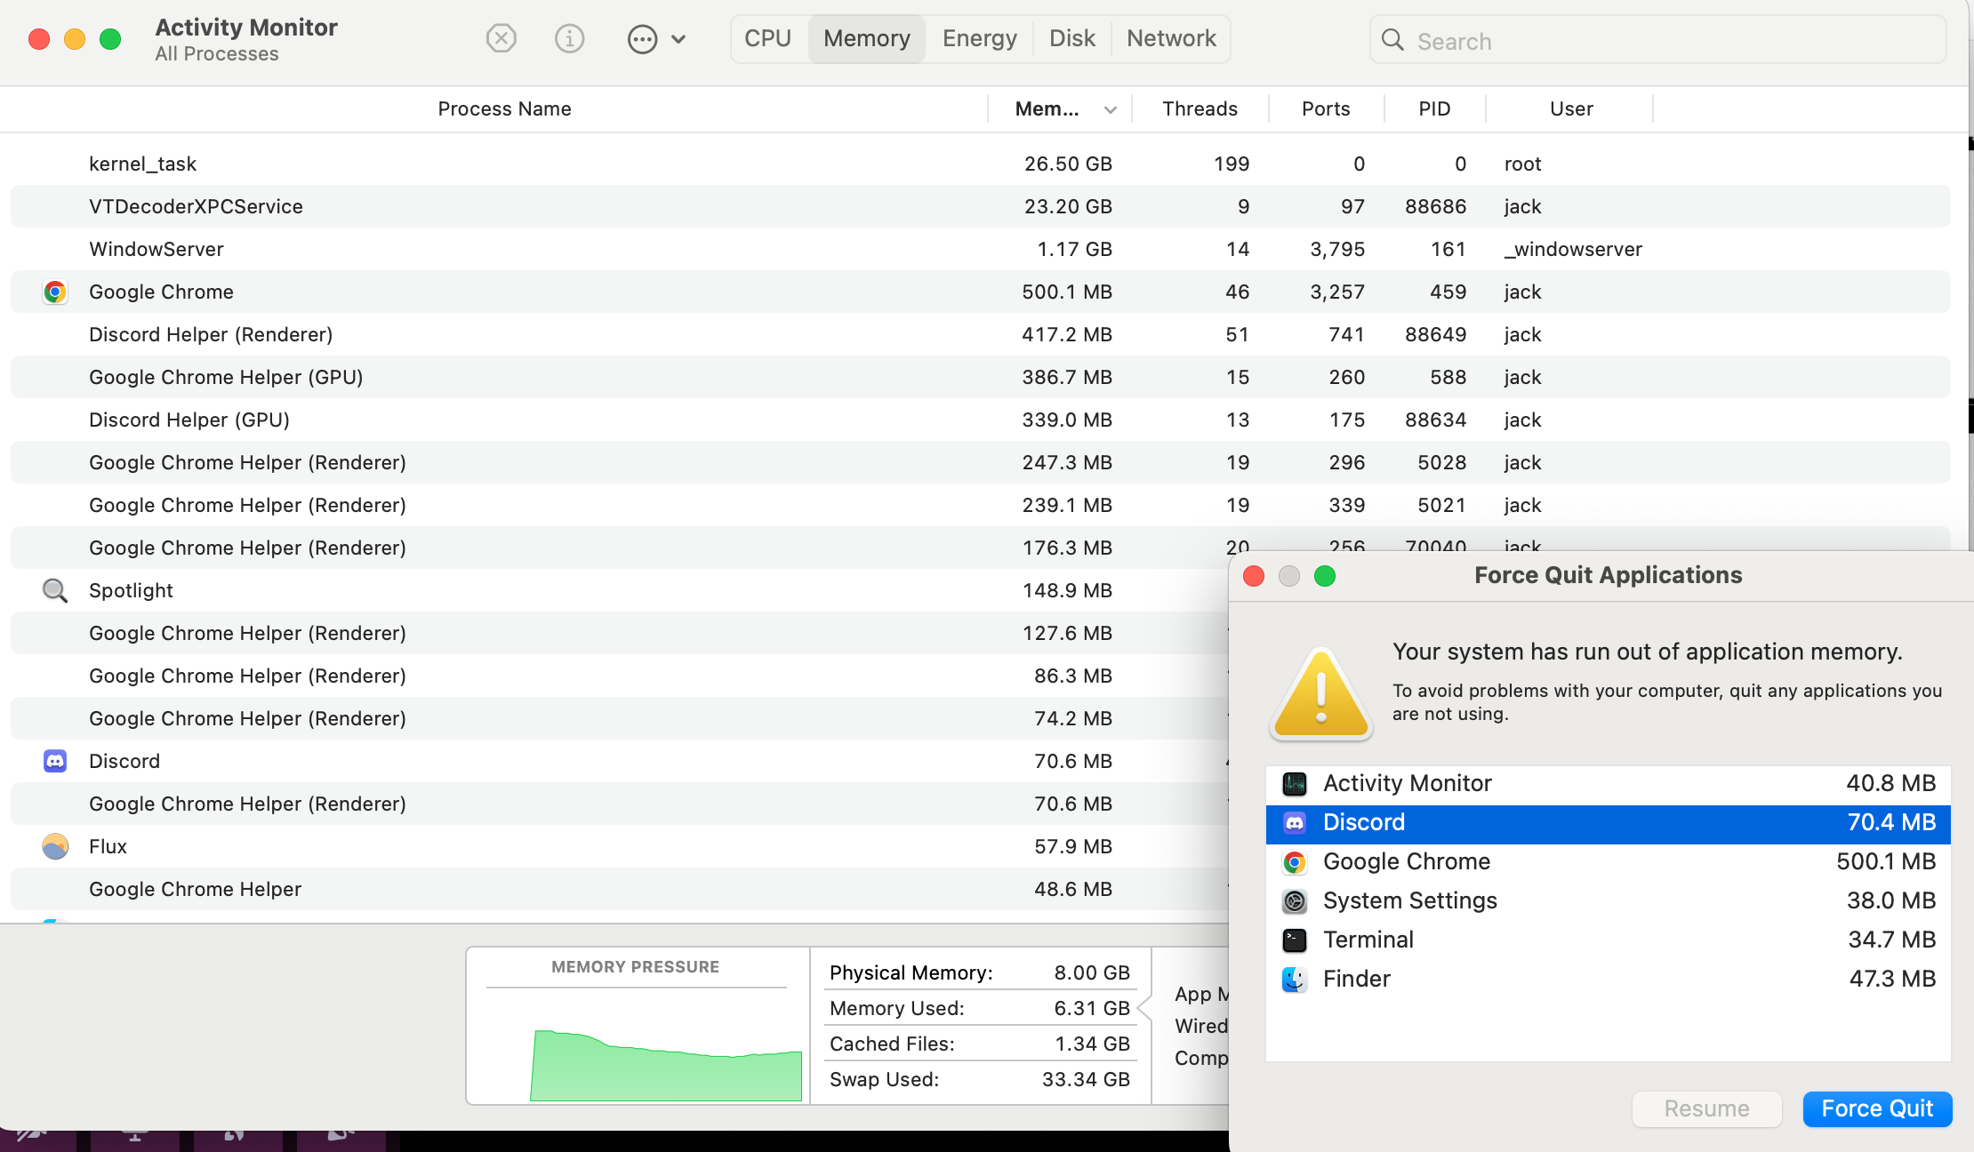1974x1152 pixels.
Task: Click the Force Quit button
Action: tap(1877, 1108)
